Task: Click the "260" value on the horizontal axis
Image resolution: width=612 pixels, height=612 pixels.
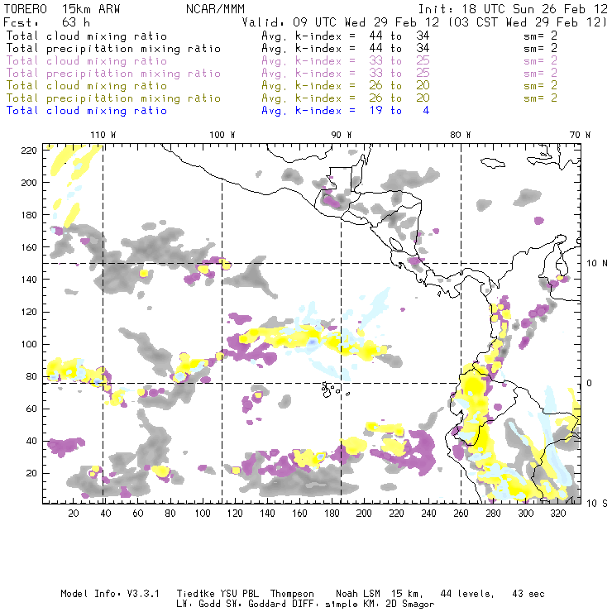Action: (461, 514)
